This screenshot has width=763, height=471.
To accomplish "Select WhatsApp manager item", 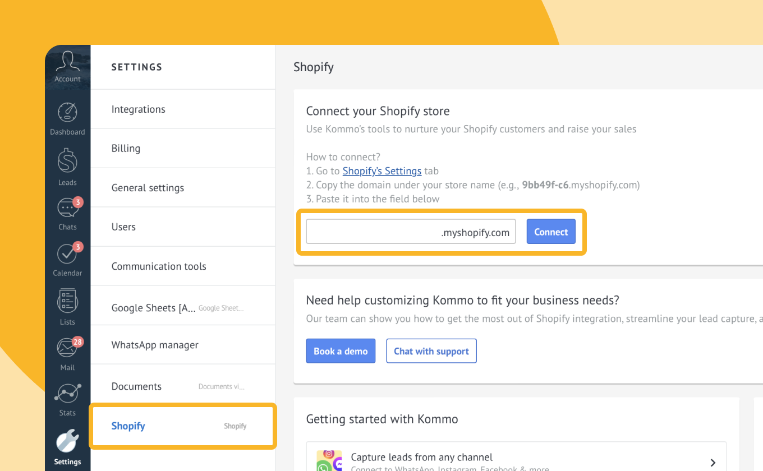I will click(183, 345).
